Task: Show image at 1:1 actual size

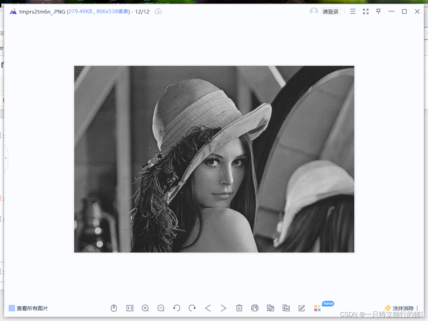Action: pyautogui.click(x=130, y=308)
